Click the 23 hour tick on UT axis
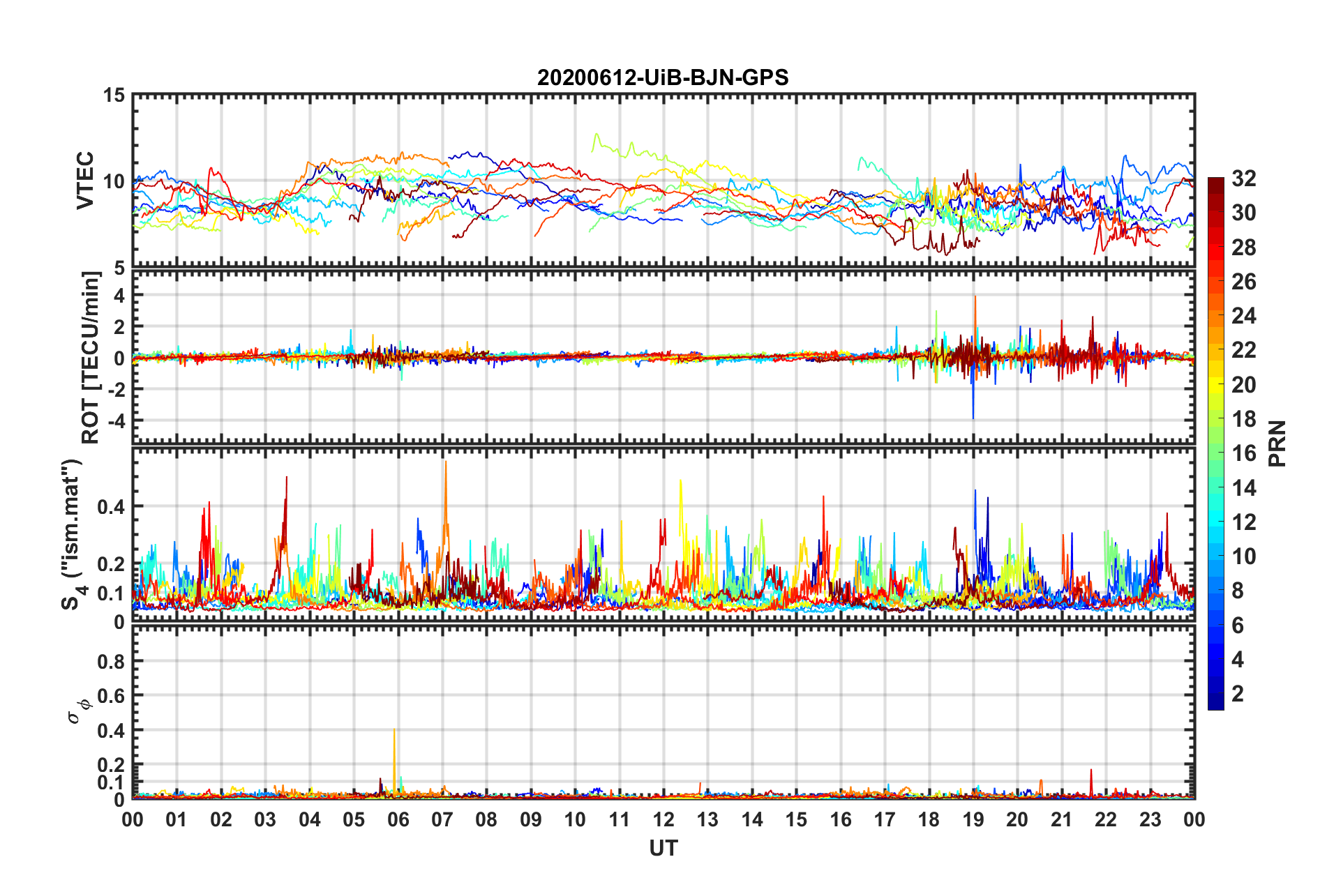 (x=1150, y=819)
